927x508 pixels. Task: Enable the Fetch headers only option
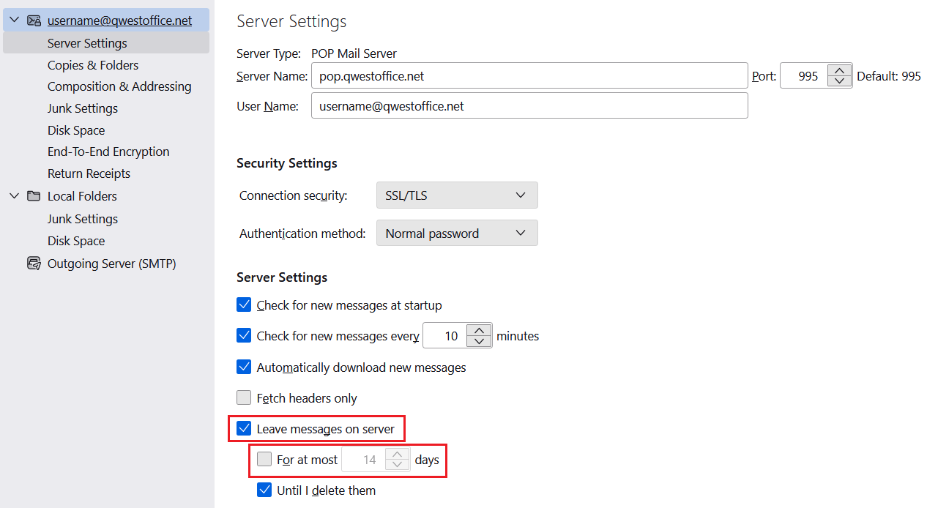244,397
